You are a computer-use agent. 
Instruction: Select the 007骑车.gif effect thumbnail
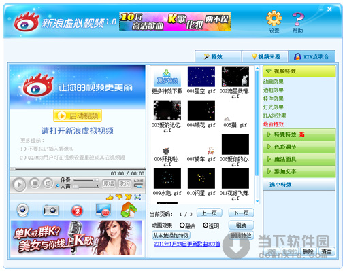(x=201, y=145)
